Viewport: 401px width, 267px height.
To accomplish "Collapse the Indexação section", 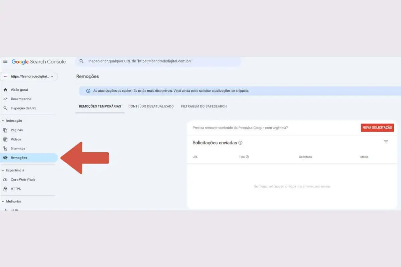I will [12, 121].
